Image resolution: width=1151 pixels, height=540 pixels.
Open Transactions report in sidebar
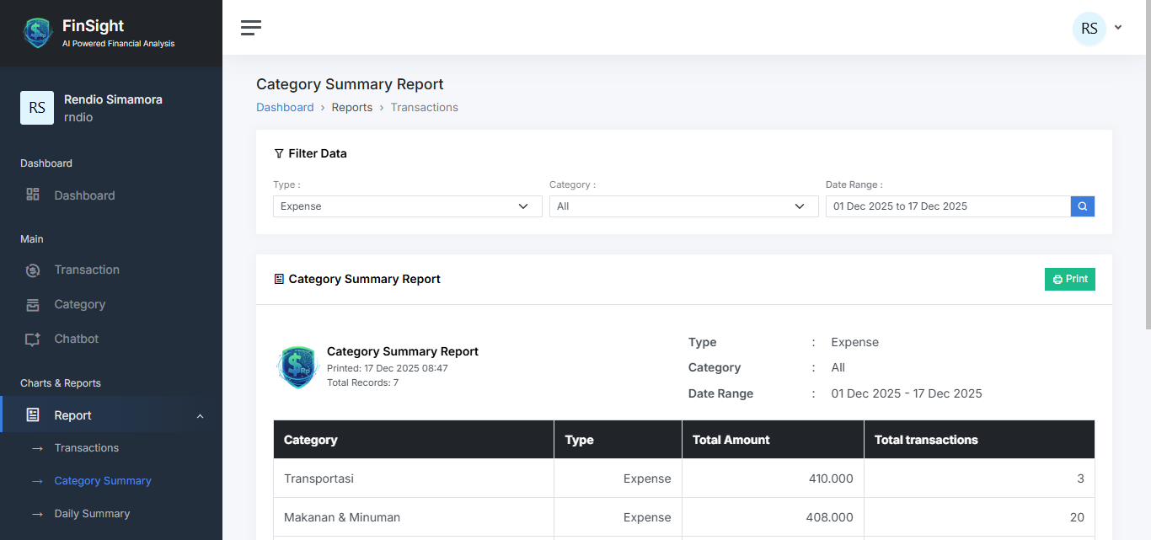86,448
